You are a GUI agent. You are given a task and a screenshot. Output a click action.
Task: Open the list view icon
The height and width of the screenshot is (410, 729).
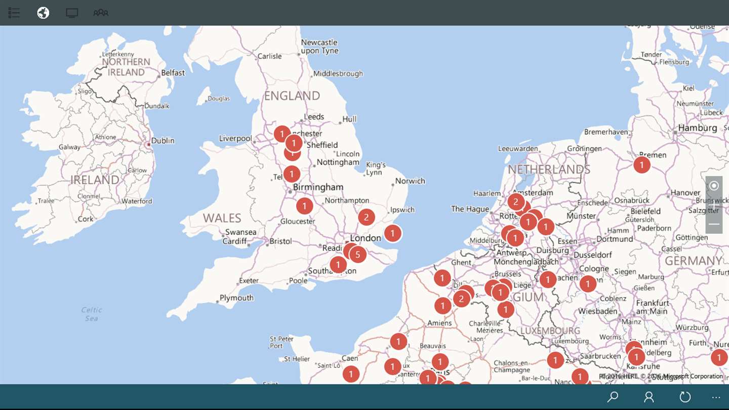[14, 13]
